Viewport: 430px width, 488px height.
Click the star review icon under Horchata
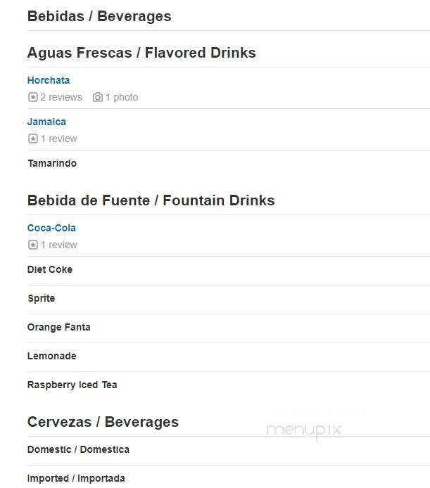[32, 97]
